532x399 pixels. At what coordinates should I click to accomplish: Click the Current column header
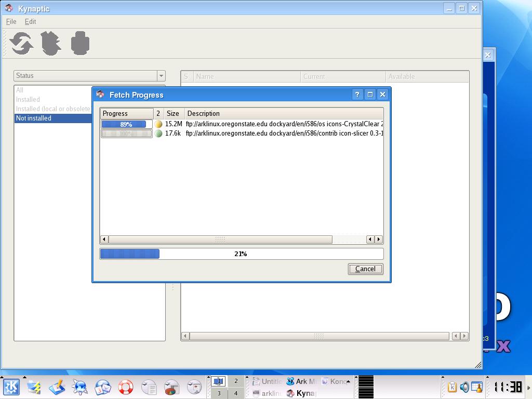[343, 77]
